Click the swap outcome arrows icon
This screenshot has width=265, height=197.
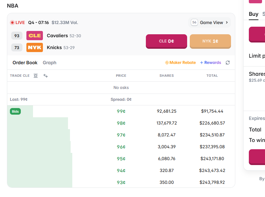46,76
